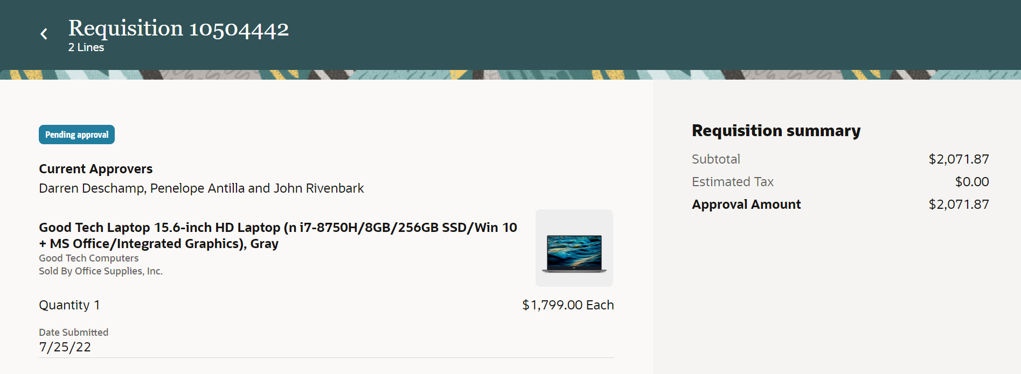This screenshot has width=1021, height=374.
Task: Click the Current Approvers heading
Action: click(95, 169)
